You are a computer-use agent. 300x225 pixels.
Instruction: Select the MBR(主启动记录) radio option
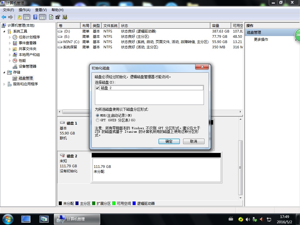pyautogui.click(x=98, y=115)
